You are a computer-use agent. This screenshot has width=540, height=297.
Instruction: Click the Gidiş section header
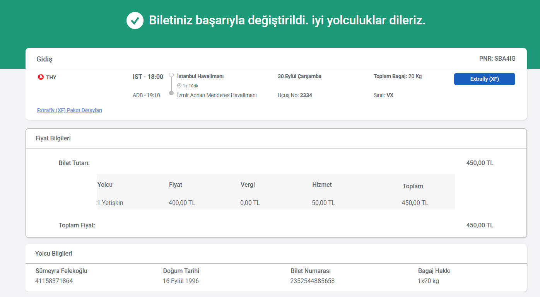coord(44,59)
